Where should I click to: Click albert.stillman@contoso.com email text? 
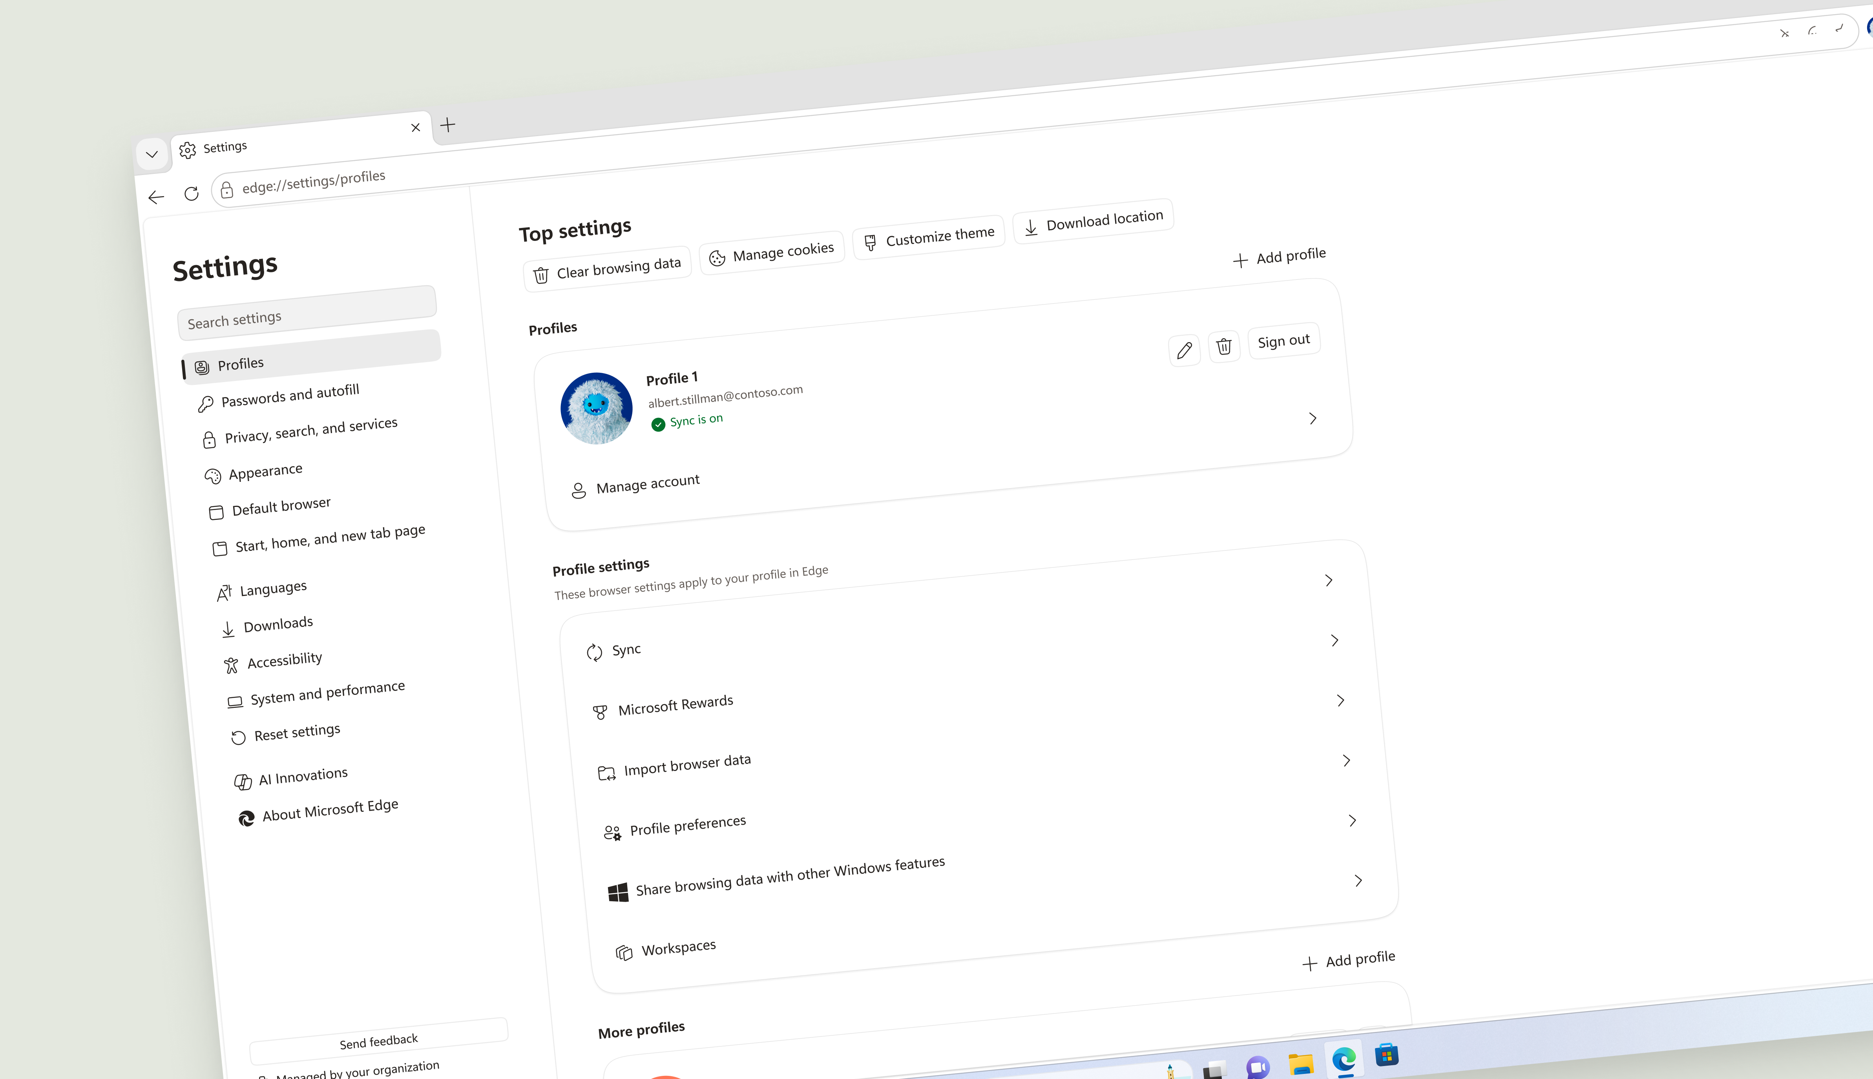click(x=726, y=396)
